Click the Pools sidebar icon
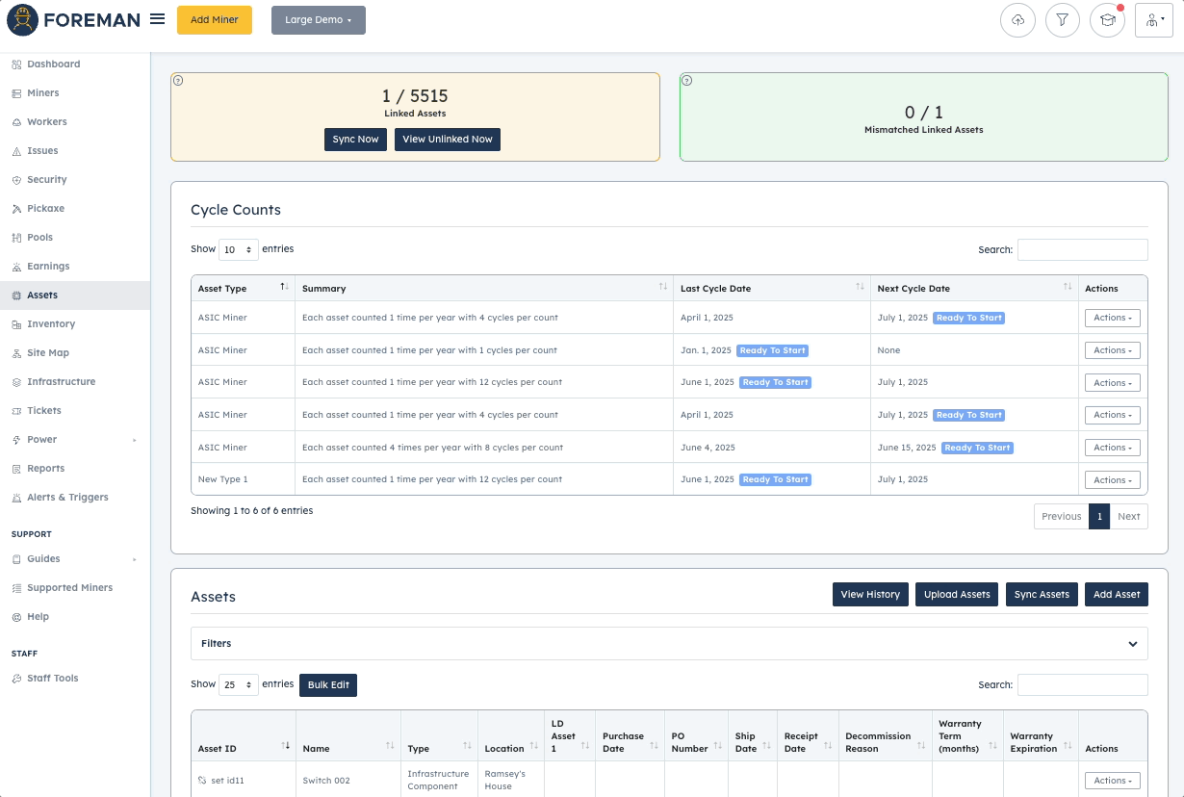Screen dimensions: 1184x797 pos(16,238)
